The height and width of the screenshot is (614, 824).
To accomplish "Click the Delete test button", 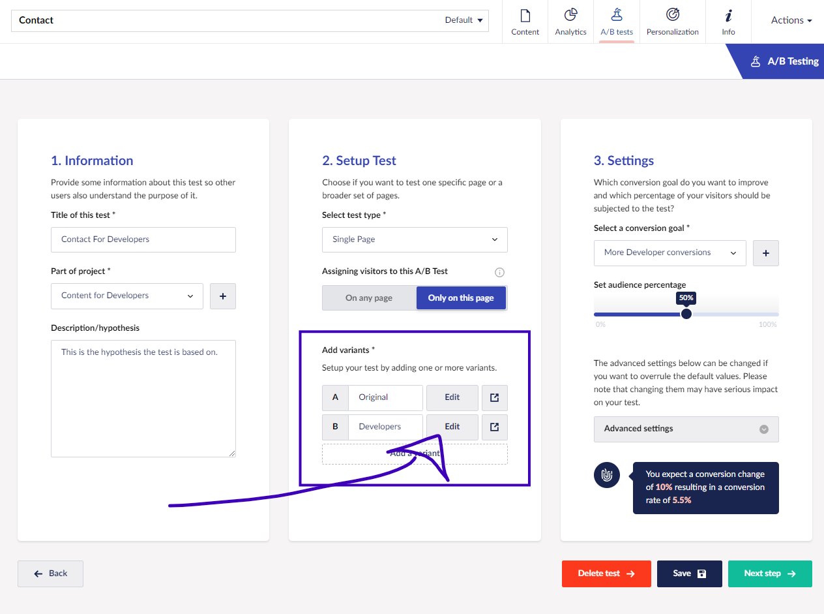I will [606, 574].
